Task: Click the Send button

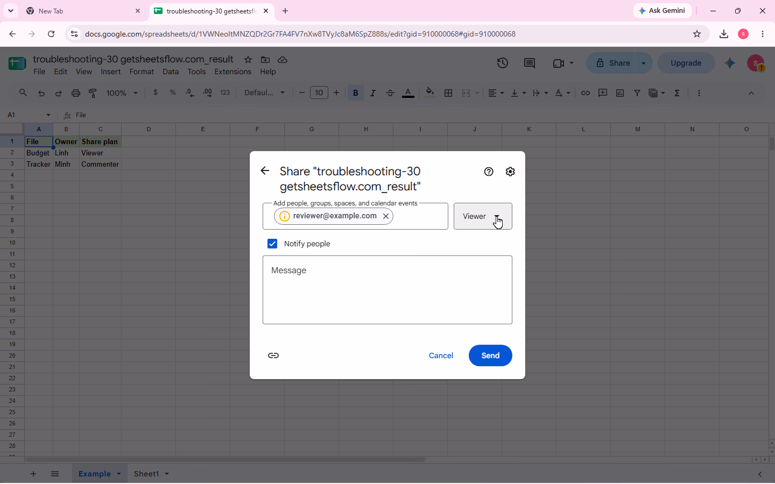Action: pyautogui.click(x=490, y=355)
